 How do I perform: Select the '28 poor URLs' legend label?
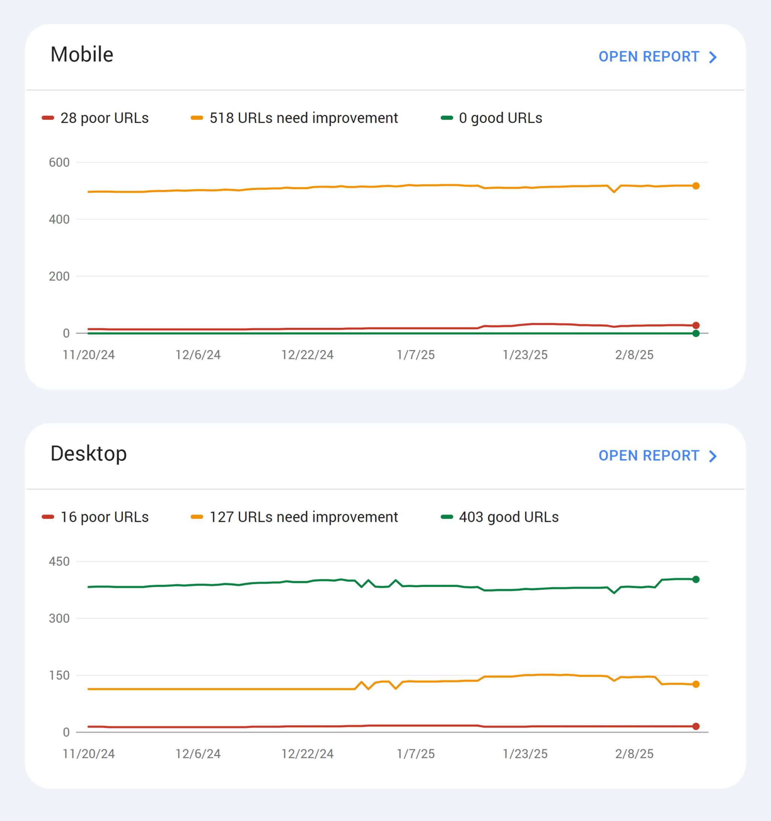pos(105,118)
